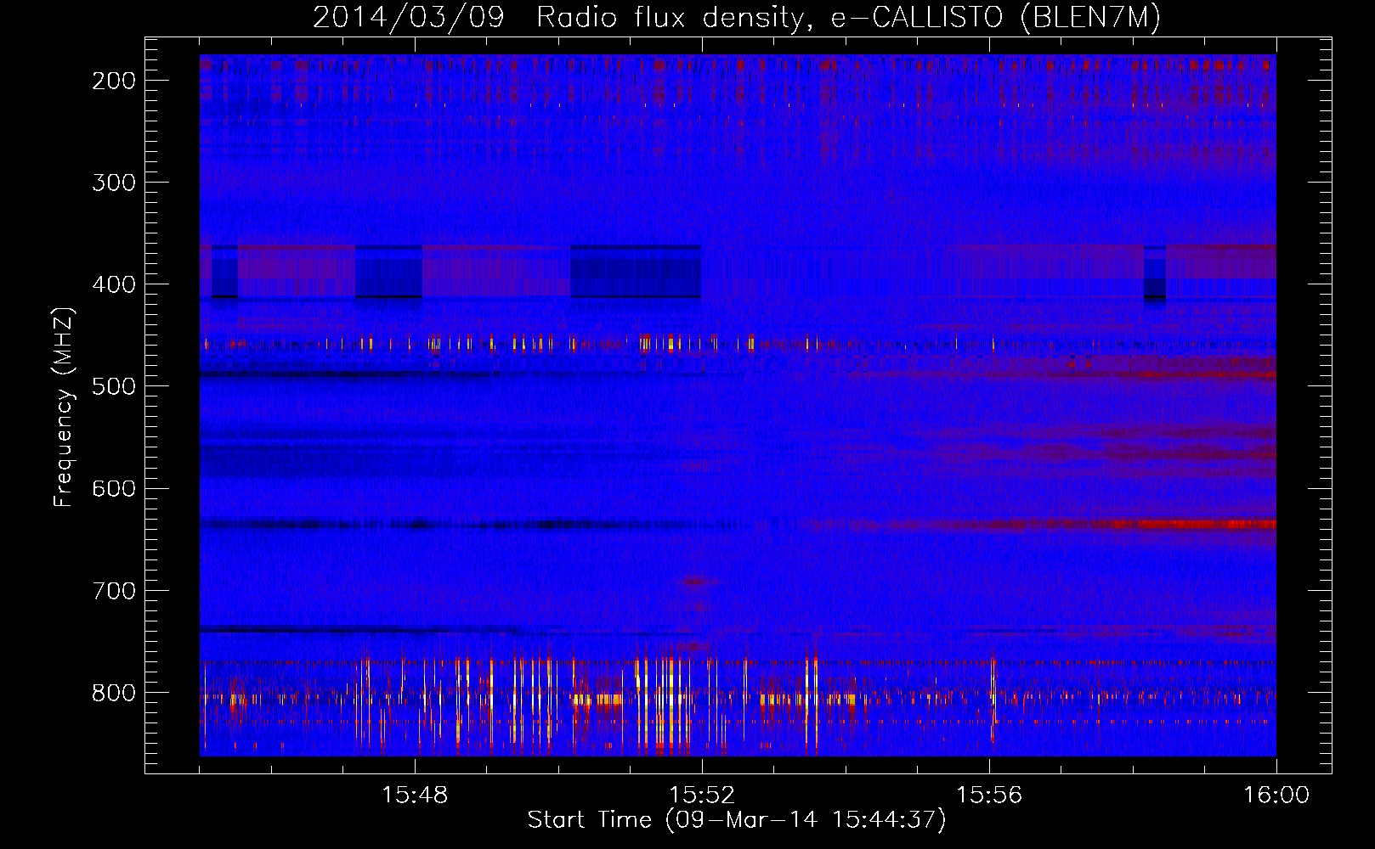Click the 16:00 time tick label
The height and width of the screenshot is (849, 1375).
[1276, 796]
